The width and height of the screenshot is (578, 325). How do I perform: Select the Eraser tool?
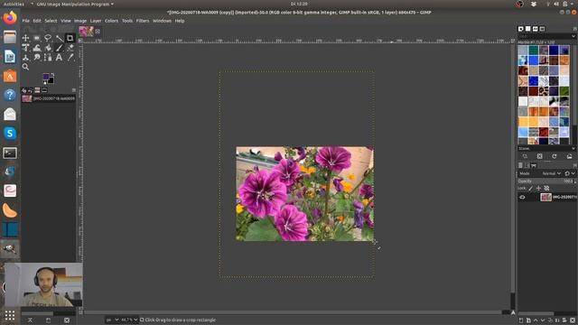pos(70,48)
